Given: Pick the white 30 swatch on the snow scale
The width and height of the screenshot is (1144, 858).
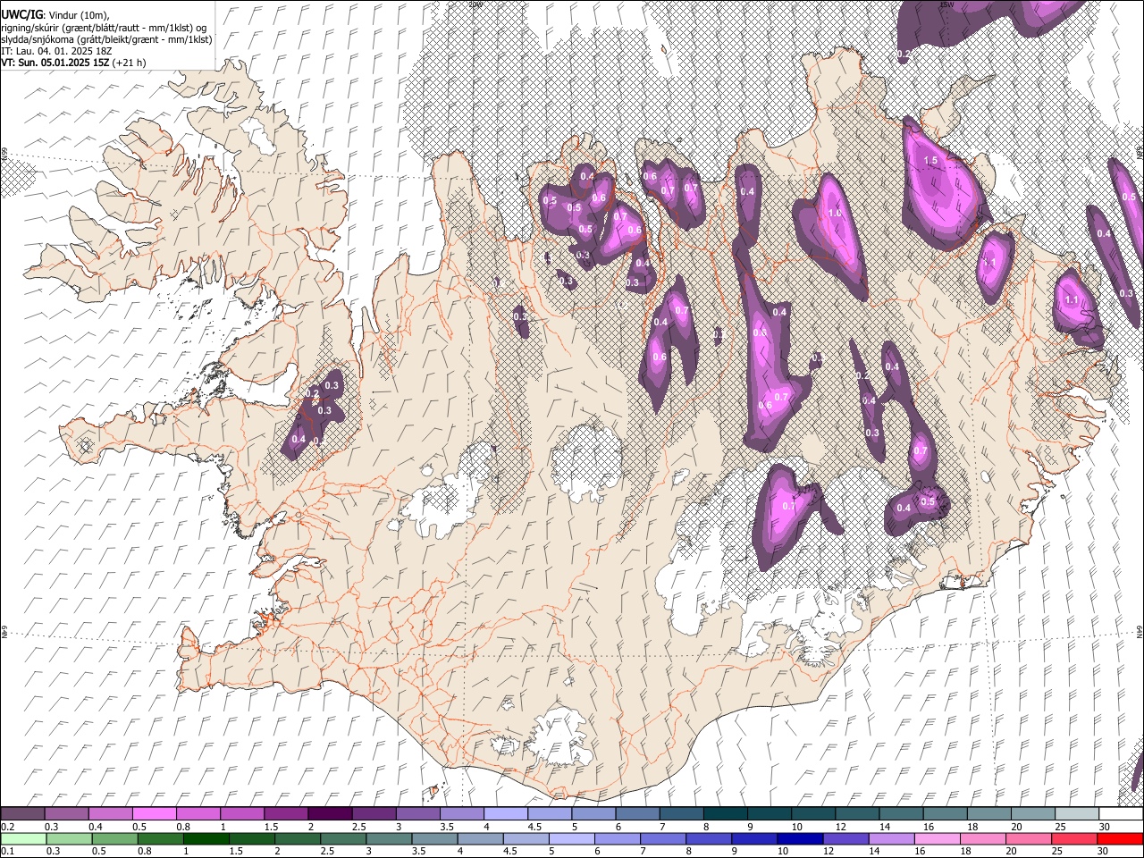Looking at the screenshot, I should tap(1120, 814).
